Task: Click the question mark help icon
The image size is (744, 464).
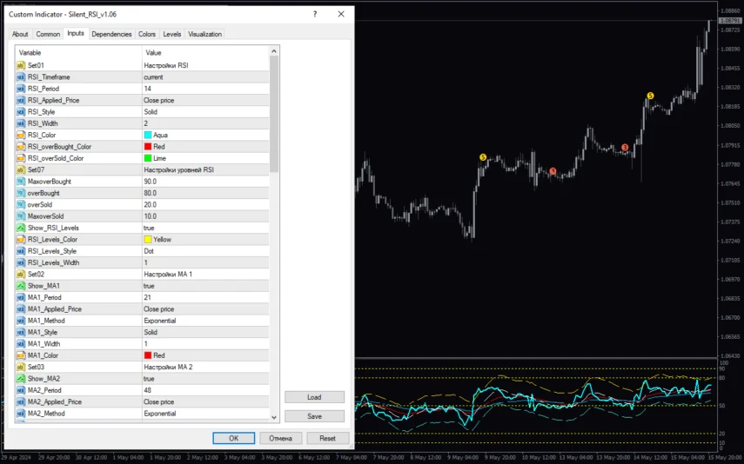Action: 315,15
